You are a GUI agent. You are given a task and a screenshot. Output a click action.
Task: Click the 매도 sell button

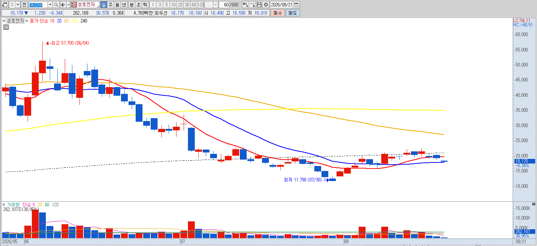(292, 13)
